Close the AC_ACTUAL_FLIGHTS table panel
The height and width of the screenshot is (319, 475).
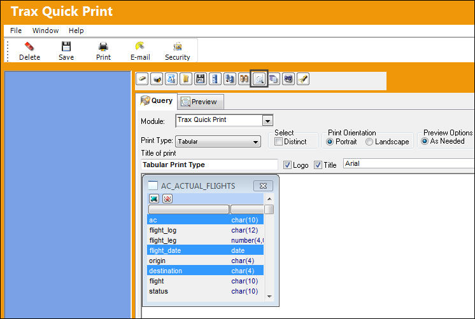(263, 186)
